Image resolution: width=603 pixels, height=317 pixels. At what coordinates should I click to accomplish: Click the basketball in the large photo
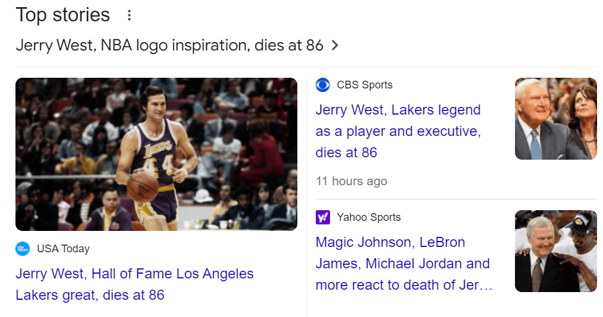(x=143, y=186)
